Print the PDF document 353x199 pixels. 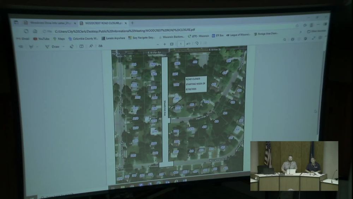(292, 39)
